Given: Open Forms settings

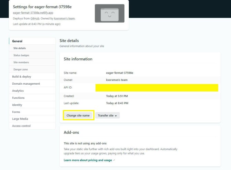Looking at the screenshot, I should pos(32,112).
